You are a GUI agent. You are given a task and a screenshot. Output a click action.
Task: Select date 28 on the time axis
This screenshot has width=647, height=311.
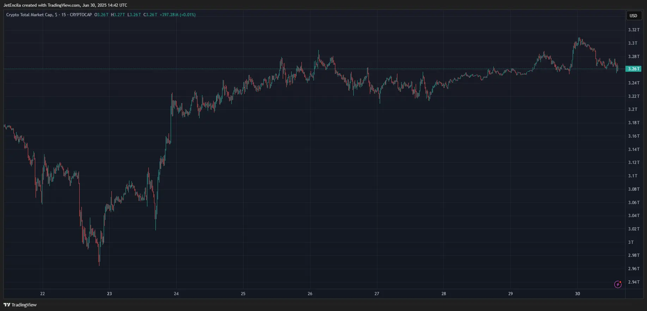tap(444, 294)
